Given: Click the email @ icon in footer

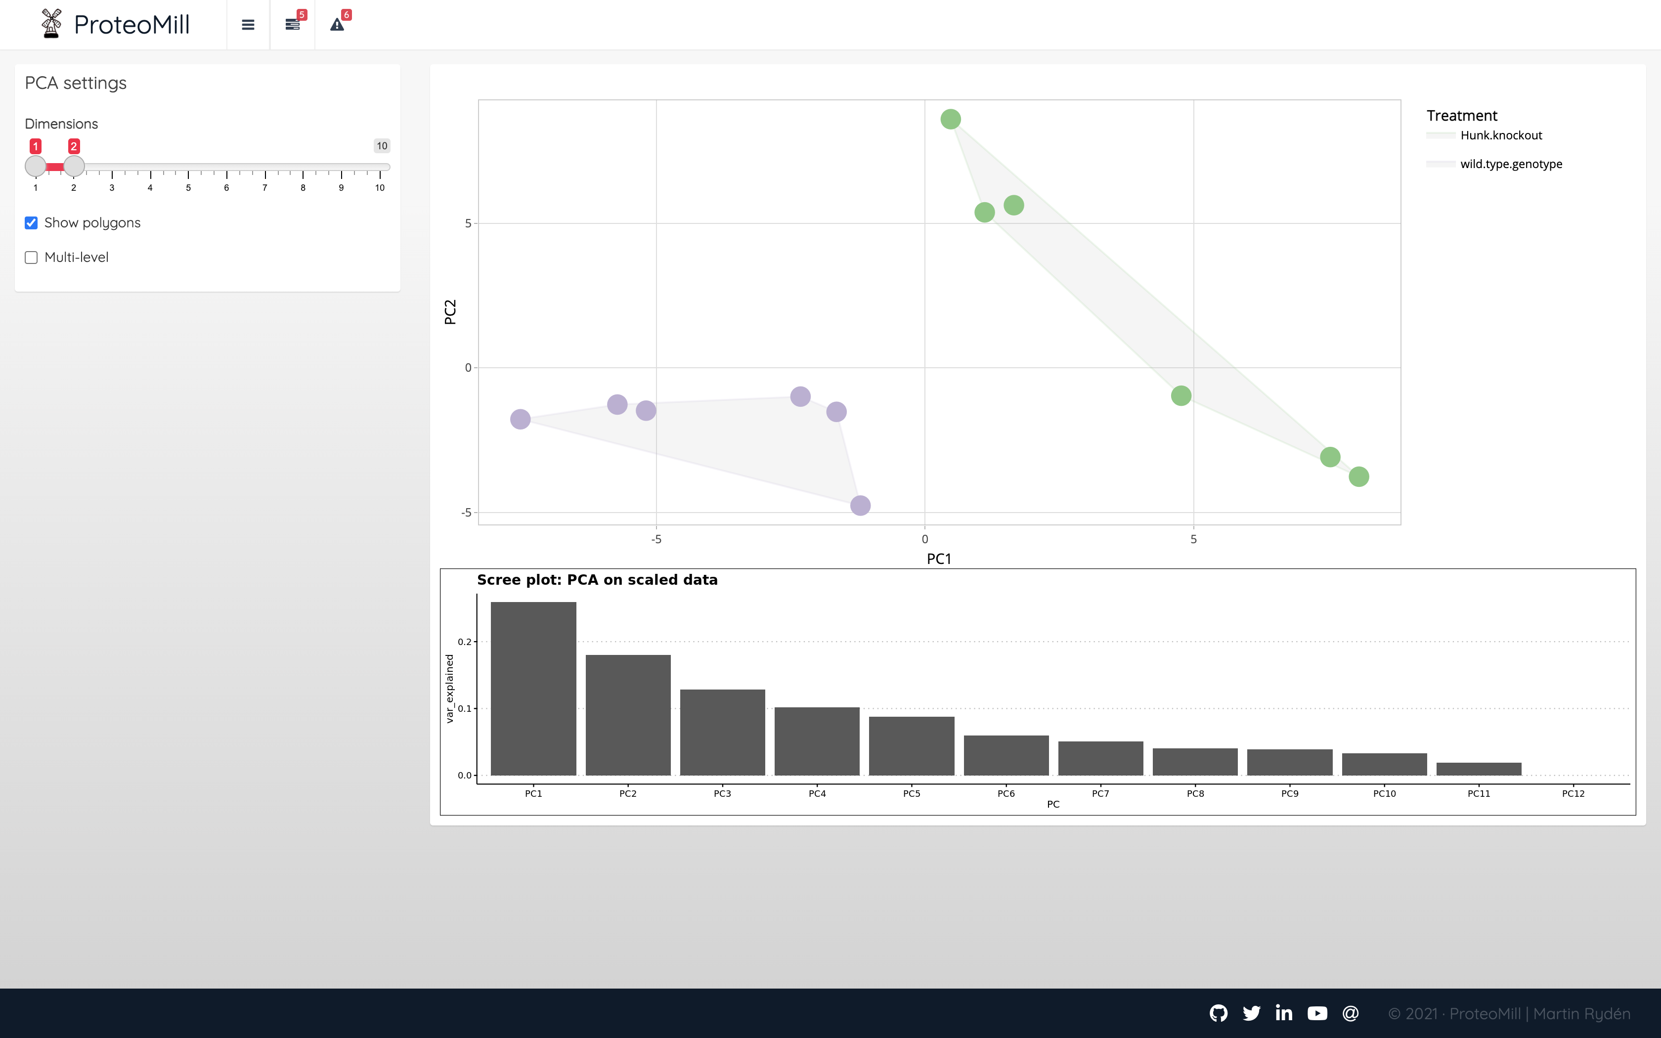Looking at the screenshot, I should click(1350, 1013).
